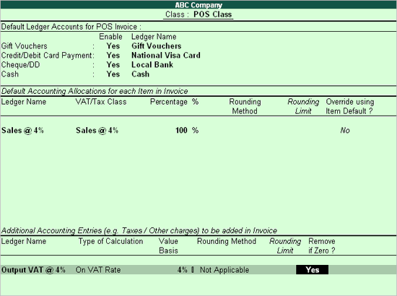397x296 pixels.
Task: Toggle highlighted Remove if Zero Yes field
Action: click(x=312, y=270)
